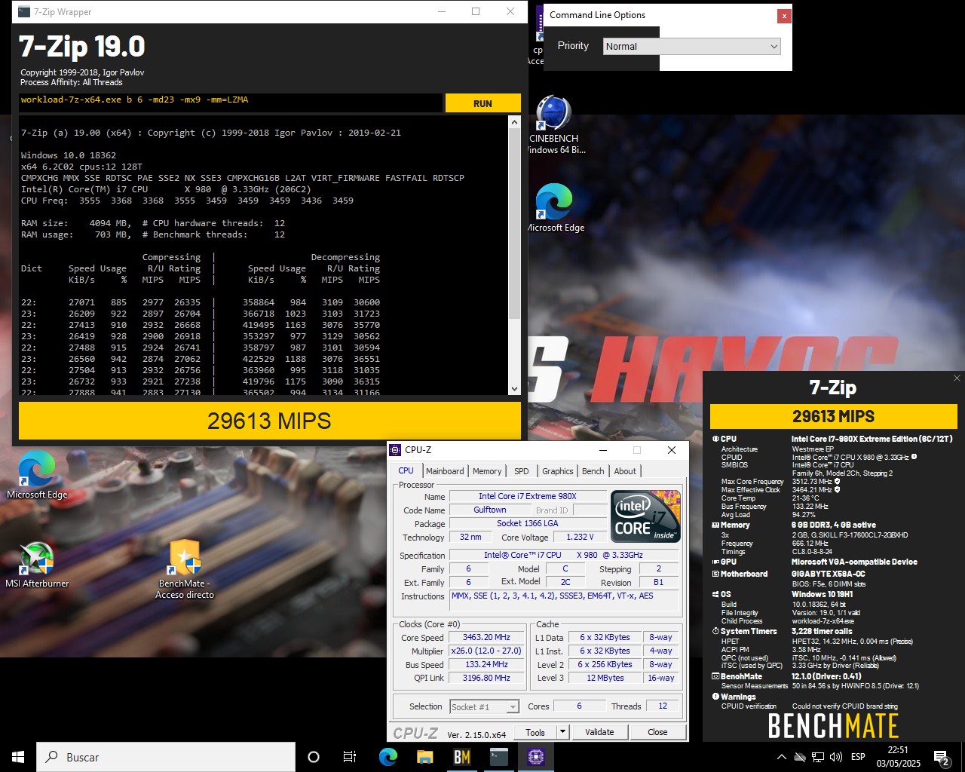Click System Timers clock icon in BenchMate
The image size is (965, 772).
pyautogui.click(x=715, y=631)
